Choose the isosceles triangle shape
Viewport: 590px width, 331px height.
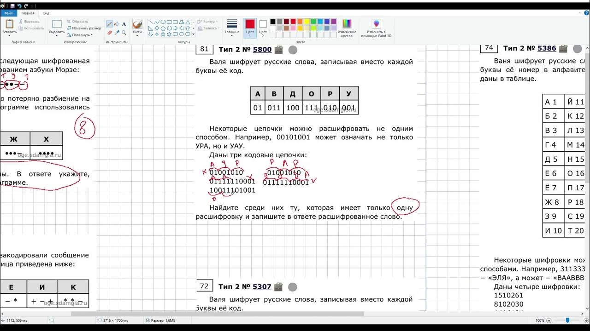point(188,22)
